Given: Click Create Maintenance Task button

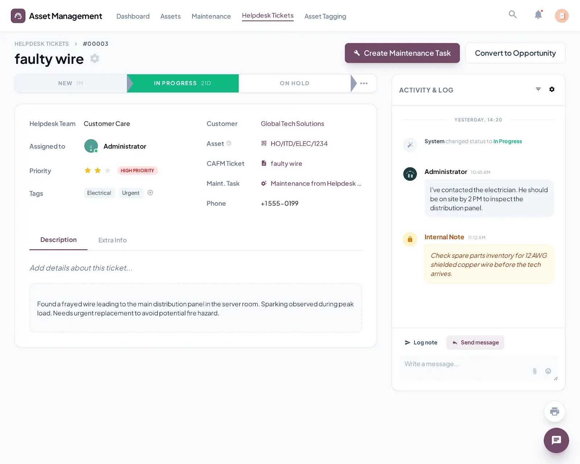Looking at the screenshot, I should 402,53.
